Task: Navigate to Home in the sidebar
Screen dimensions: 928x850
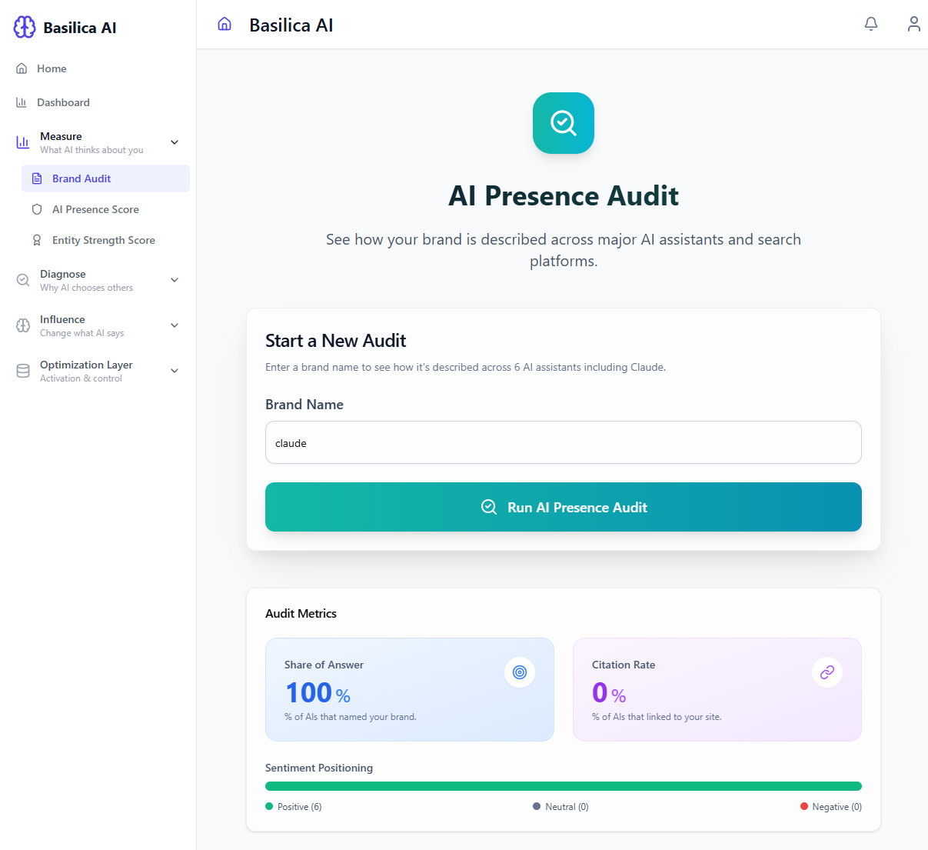Action: coord(52,68)
